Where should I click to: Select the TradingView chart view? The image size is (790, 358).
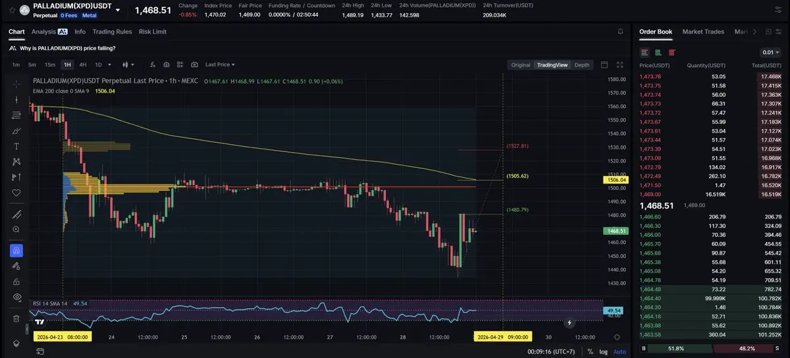552,64
